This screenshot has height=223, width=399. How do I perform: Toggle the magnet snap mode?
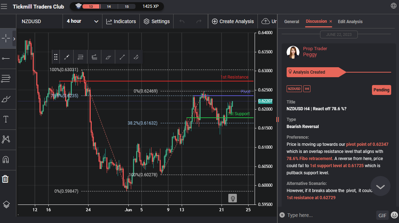6,160
